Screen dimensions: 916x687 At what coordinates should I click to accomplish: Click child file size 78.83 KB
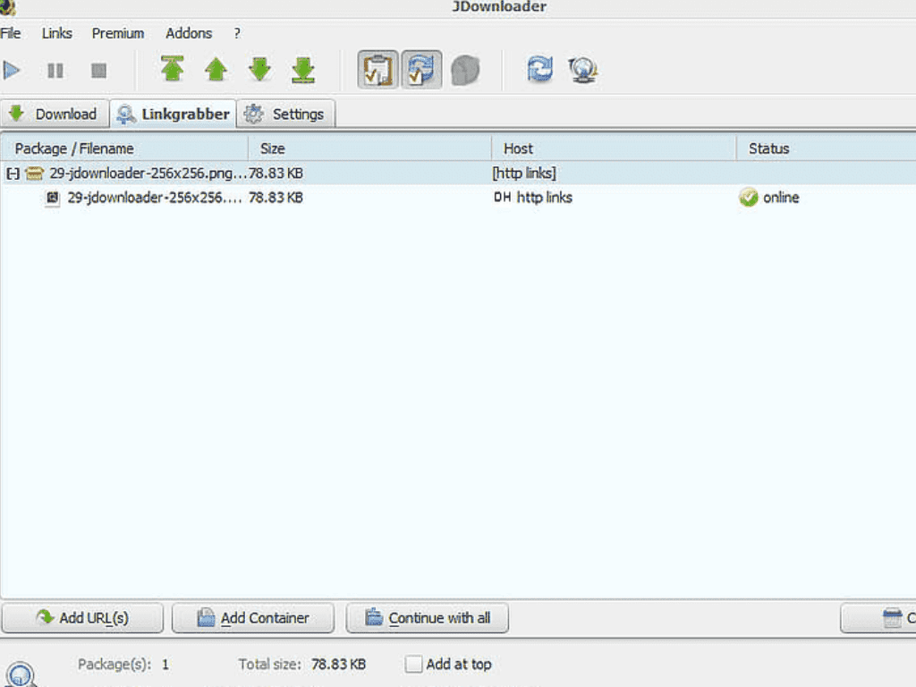point(276,198)
